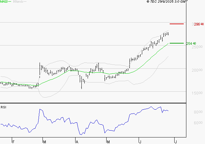Click the green 254.40 support line
This screenshot has width=205, height=144.
pyautogui.click(x=177, y=43)
